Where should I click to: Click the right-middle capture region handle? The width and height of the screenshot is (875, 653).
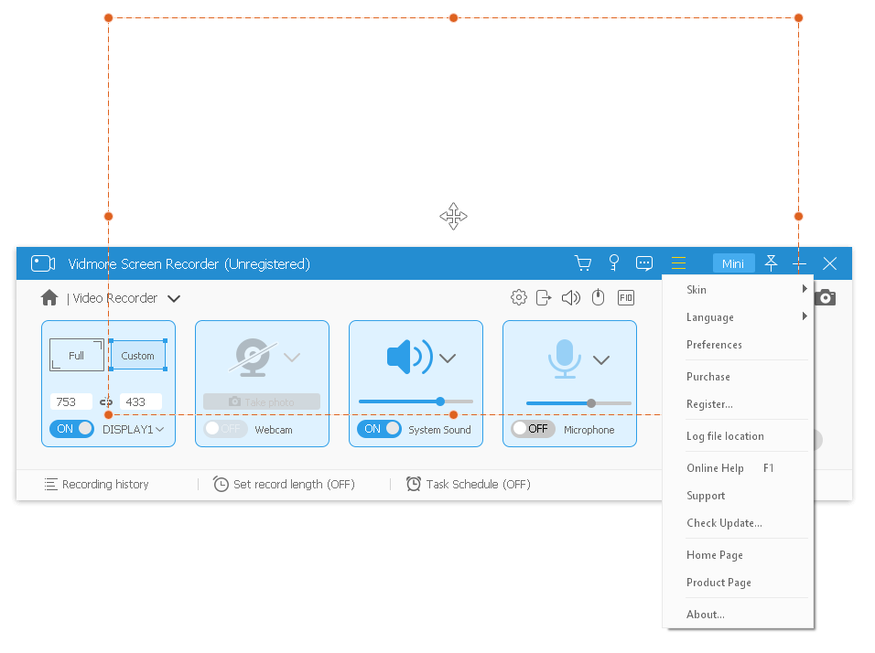click(798, 217)
